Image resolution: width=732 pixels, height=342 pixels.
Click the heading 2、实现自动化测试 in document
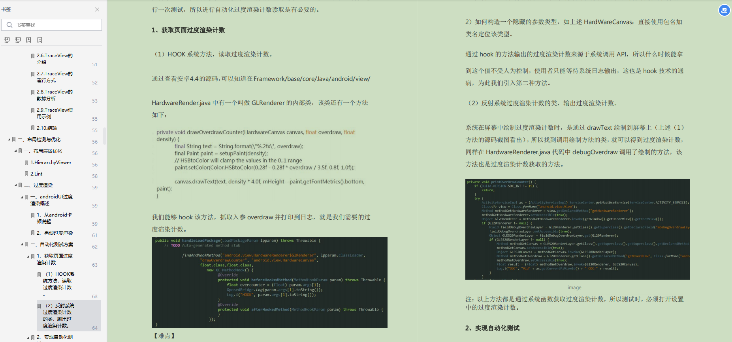[492, 328]
